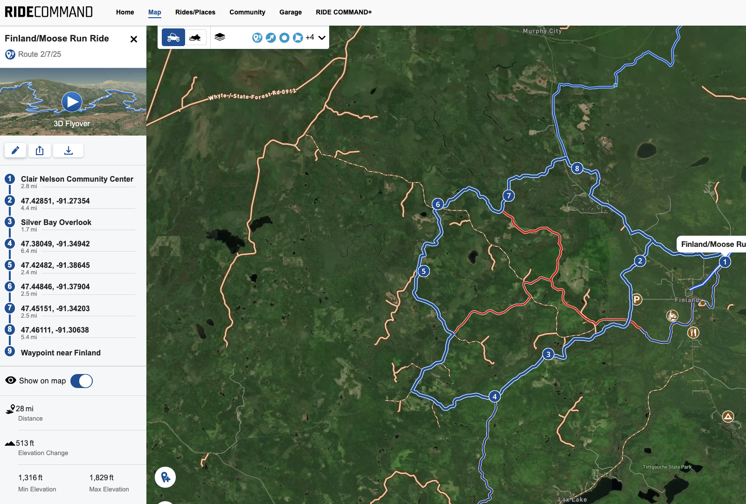The height and width of the screenshot is (504, 746).
Task: Click map marker 3 on route
Action: (548, 354)
